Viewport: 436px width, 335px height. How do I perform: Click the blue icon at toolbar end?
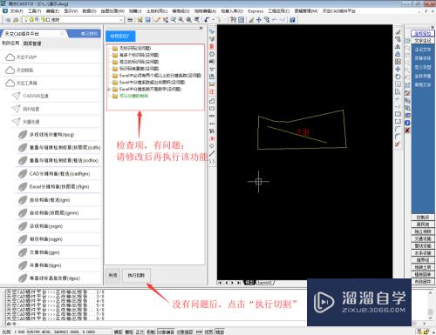292,20
